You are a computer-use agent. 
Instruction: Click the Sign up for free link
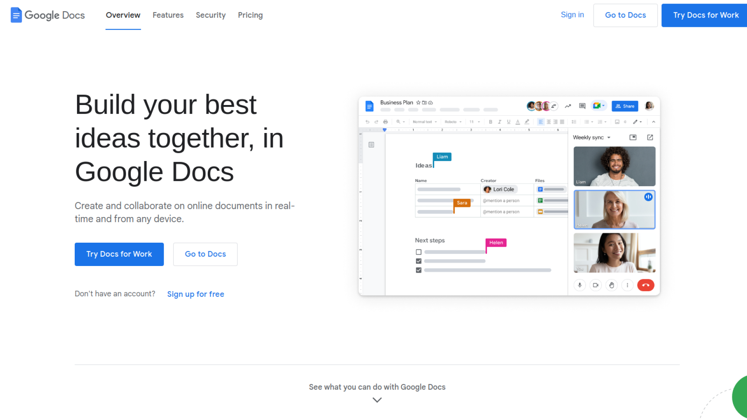196,294
